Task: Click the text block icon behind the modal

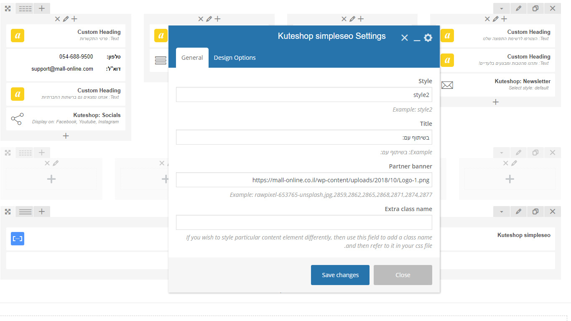Action: click(161, 61)
